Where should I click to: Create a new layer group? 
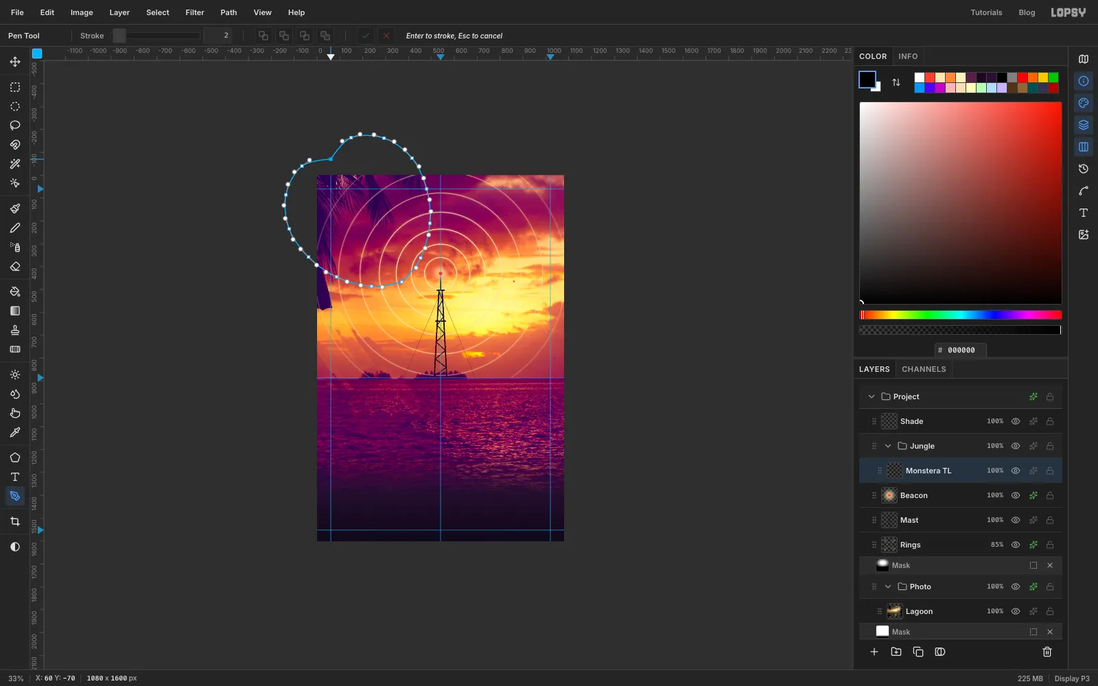point(896,652)
